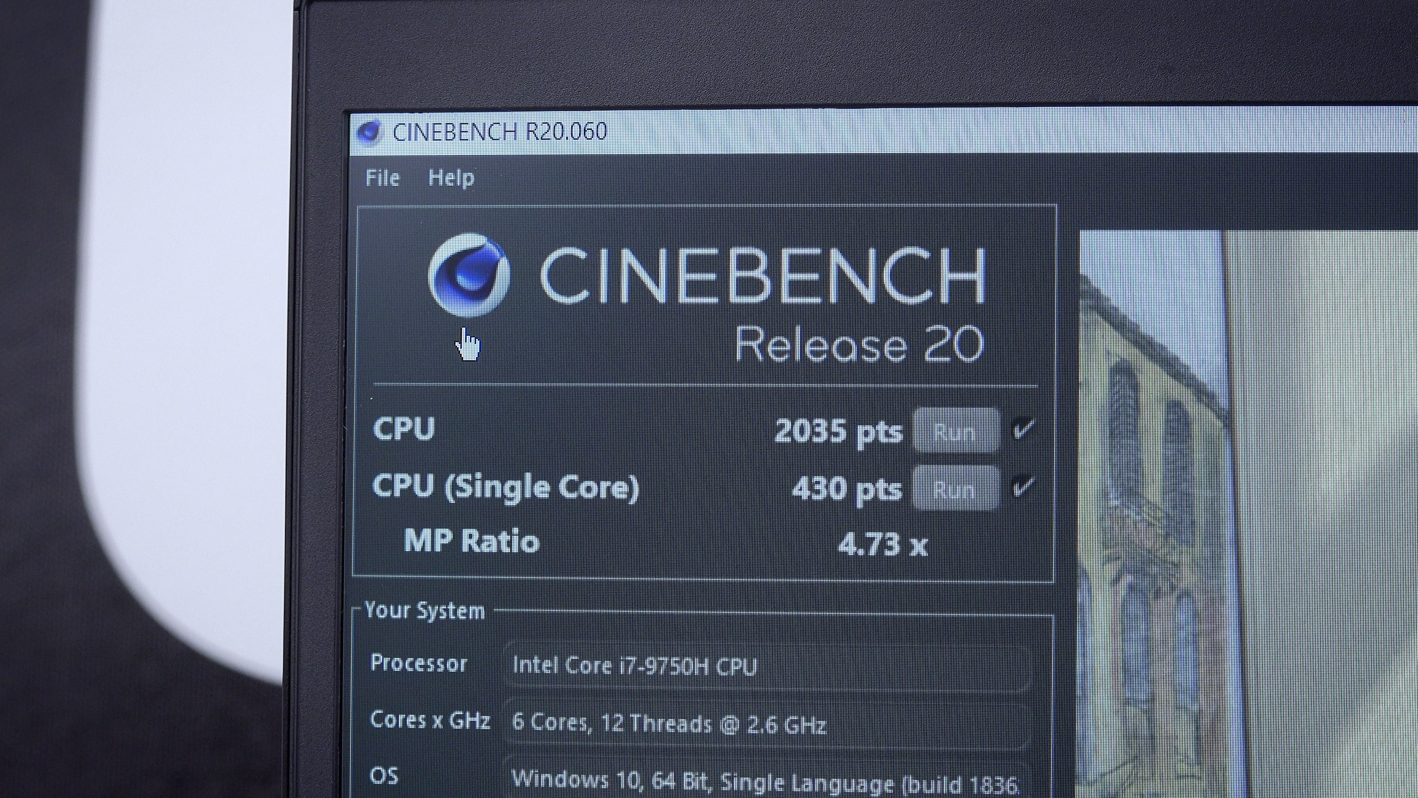Click the Your System section heading
1418x798 pixels.
point(424,611)
